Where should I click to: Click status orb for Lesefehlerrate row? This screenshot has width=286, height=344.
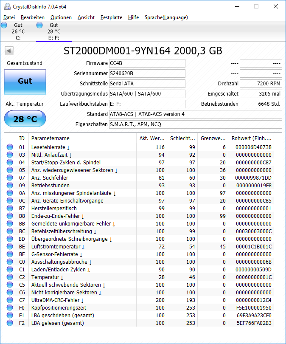tap(10, 147)
